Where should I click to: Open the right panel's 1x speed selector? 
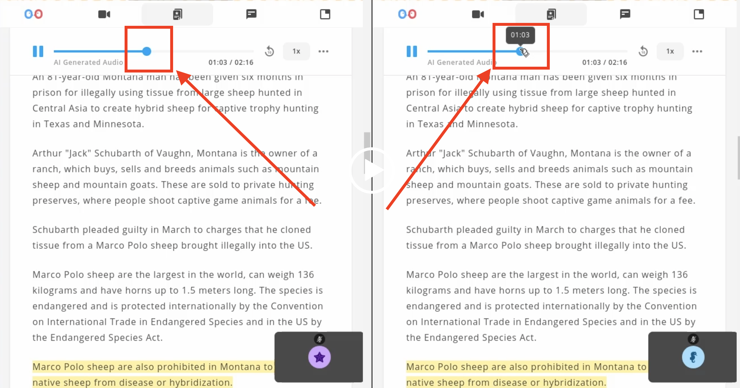pyautogui.click(x=670, y=51)
